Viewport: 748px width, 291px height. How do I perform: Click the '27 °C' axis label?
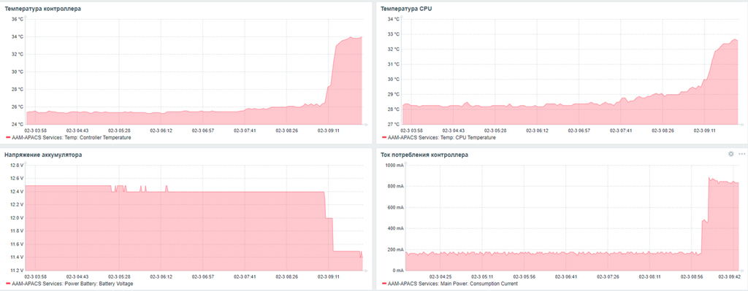[394, 124]
